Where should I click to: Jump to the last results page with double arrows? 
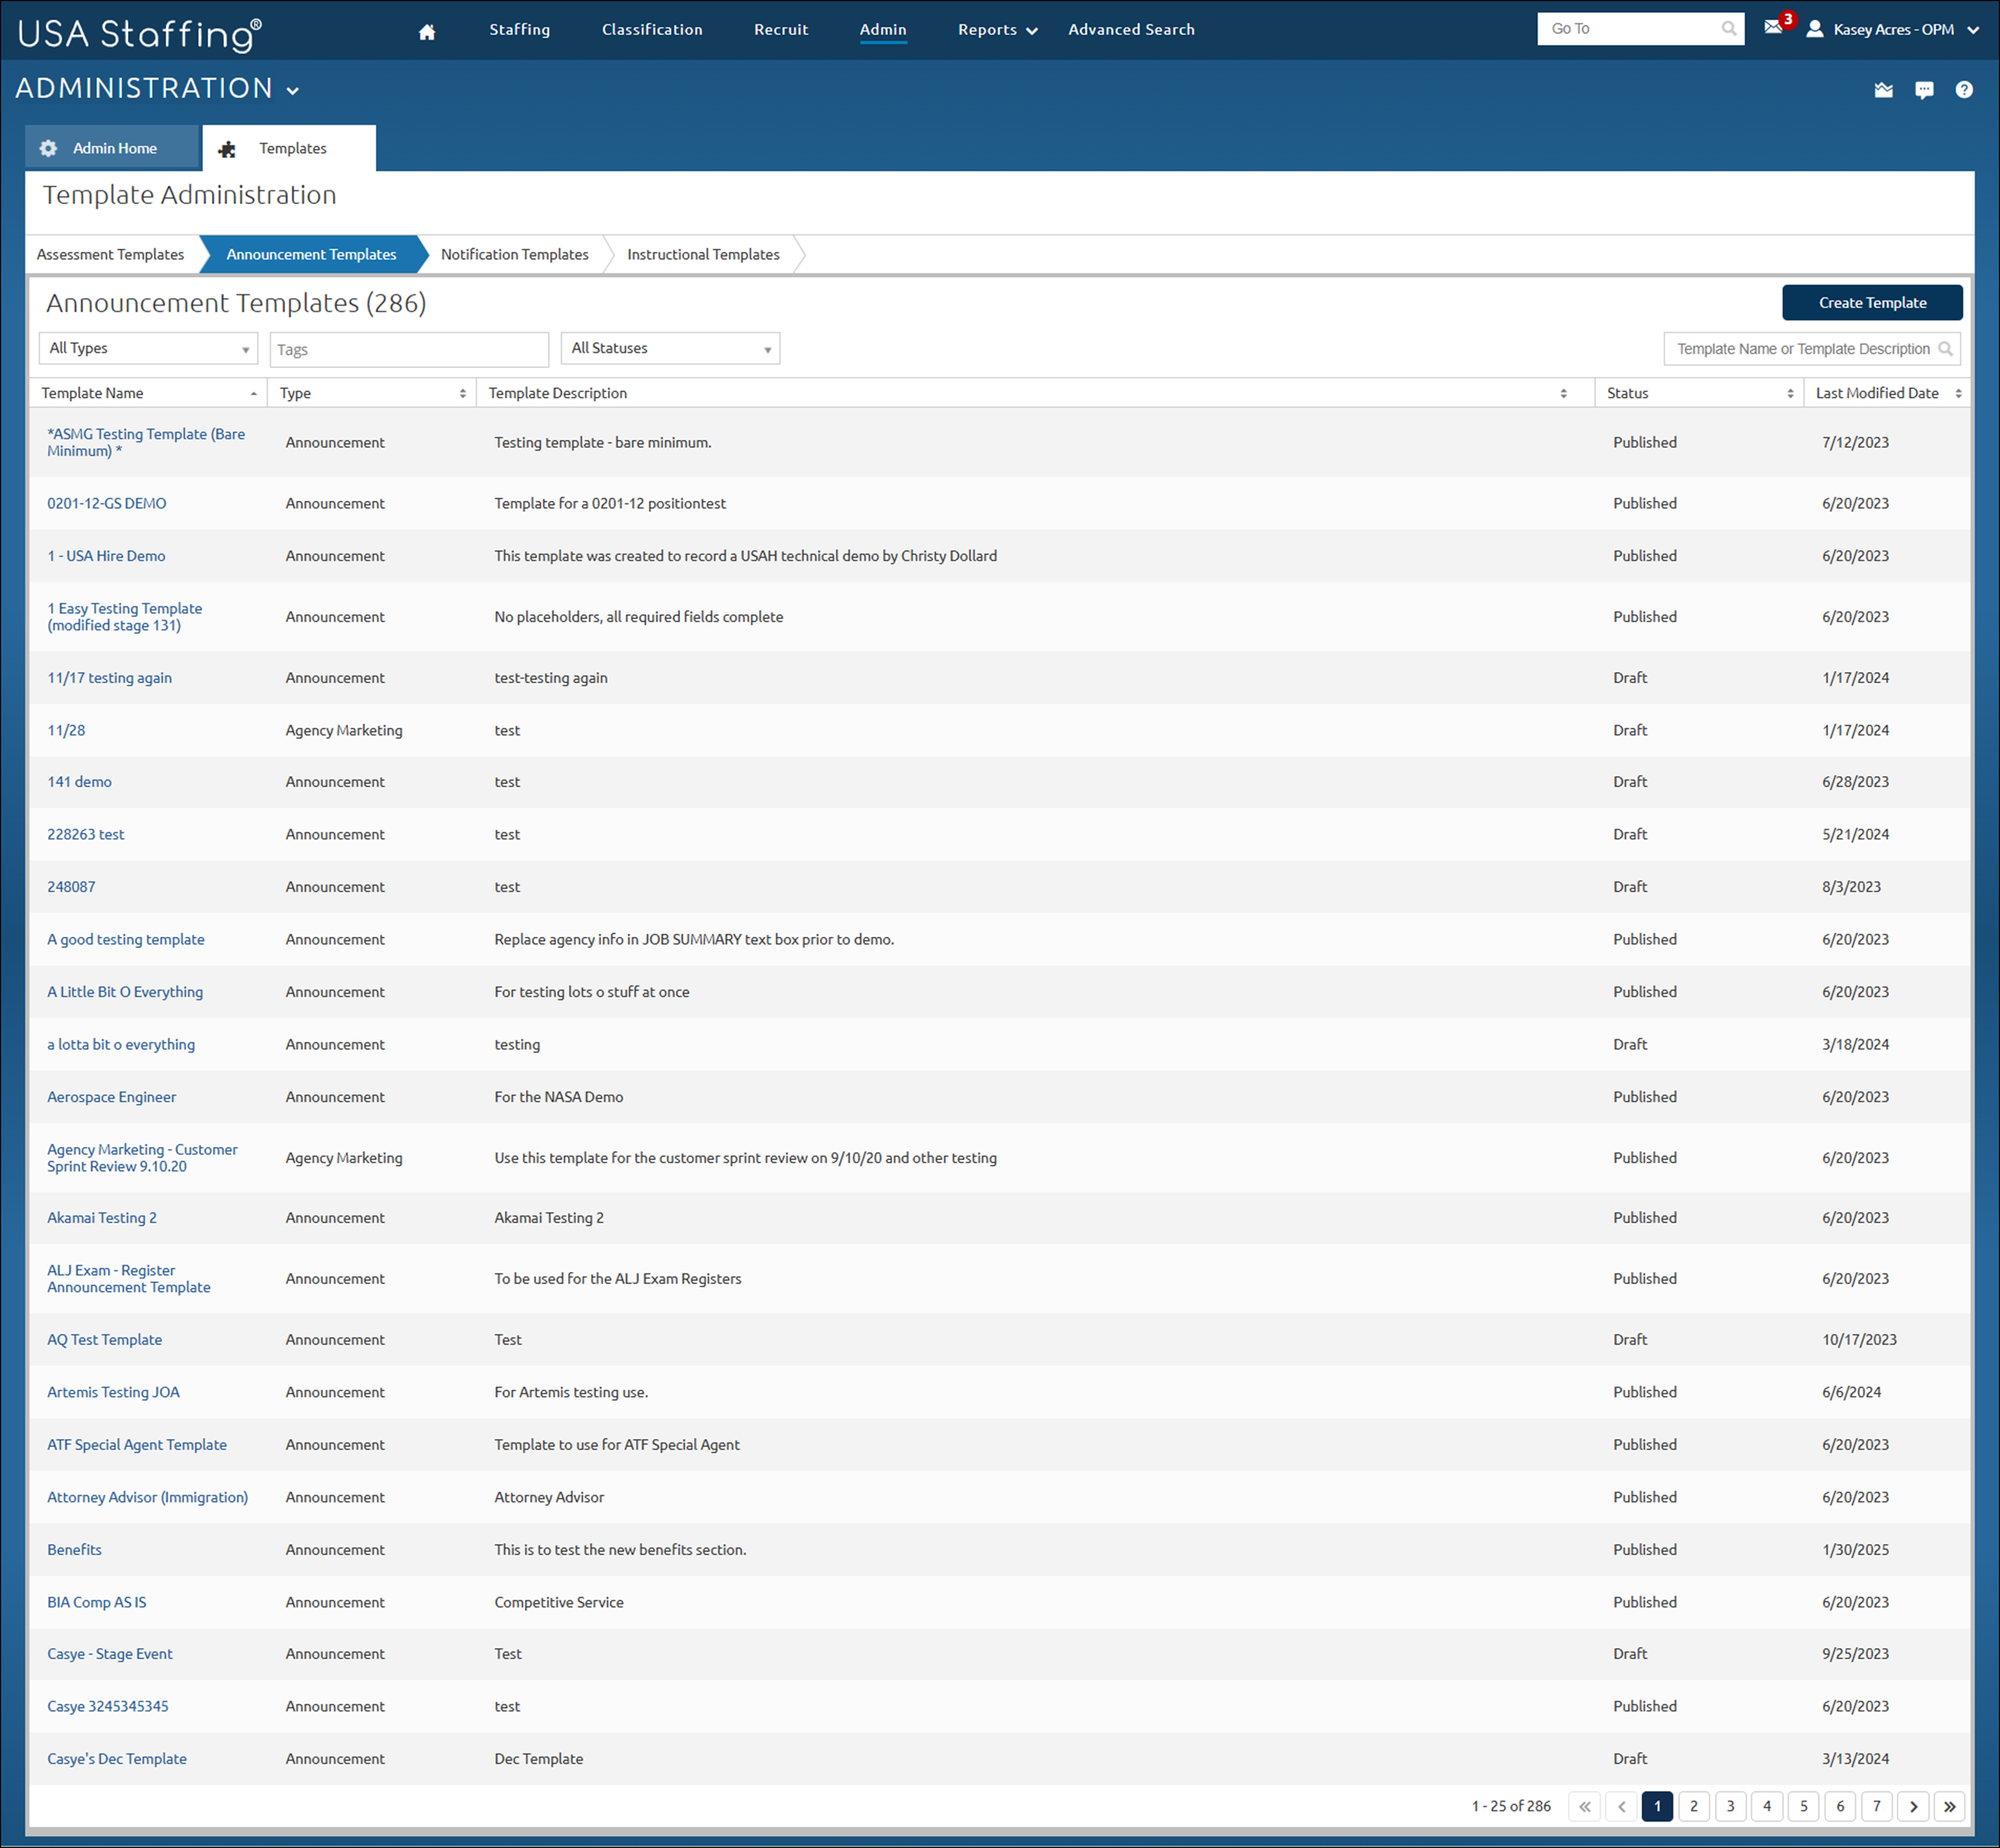coord(1949,1806)
